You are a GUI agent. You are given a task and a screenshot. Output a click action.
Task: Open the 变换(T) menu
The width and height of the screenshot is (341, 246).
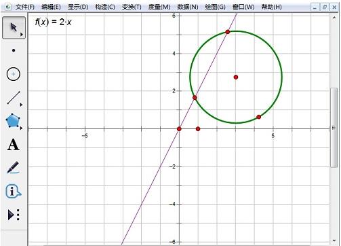pyautogui.click(x=132, y=7)
